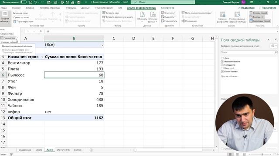Switch to the БОНУС sheet tab
The image size is (279, 156).
coord(78,150)
